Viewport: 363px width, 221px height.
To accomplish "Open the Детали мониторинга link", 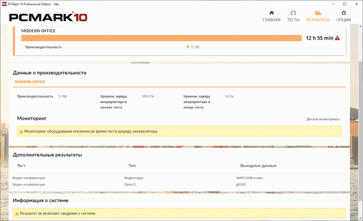I will click(x=323, y=119).
